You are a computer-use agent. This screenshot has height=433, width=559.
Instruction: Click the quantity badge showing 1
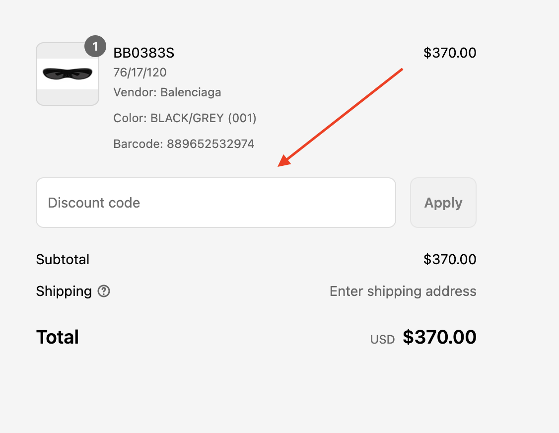pyautogui.click(x=95, y=46)
